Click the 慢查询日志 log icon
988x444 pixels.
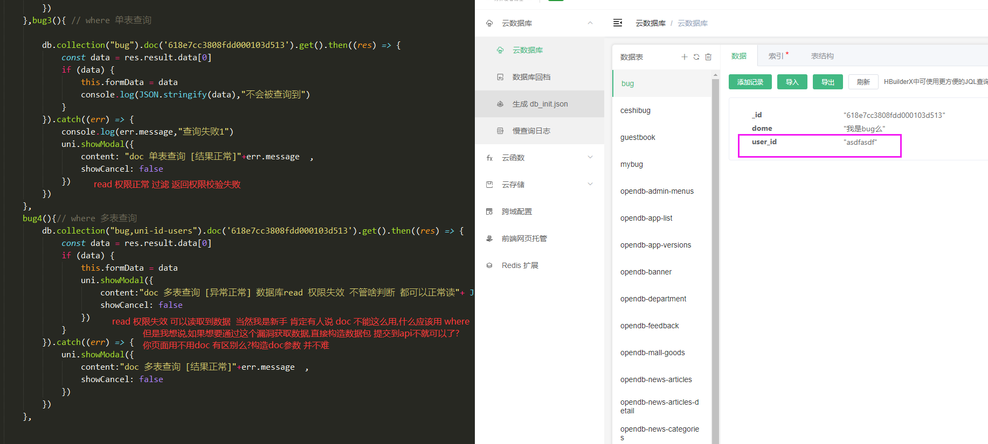coord(500,131)
